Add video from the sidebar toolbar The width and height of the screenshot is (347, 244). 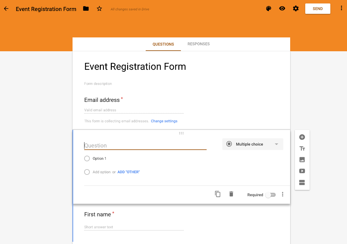tap(302, 171)
